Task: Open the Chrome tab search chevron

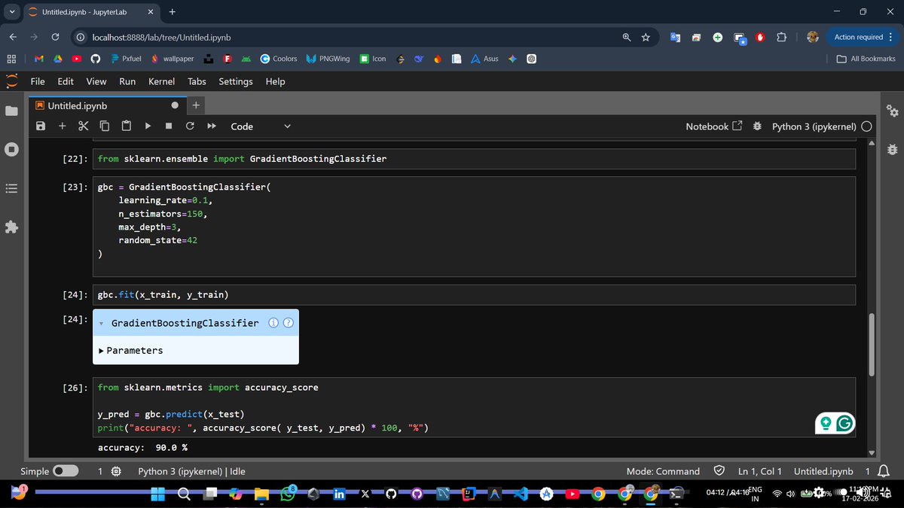Action: click(11, 12)
